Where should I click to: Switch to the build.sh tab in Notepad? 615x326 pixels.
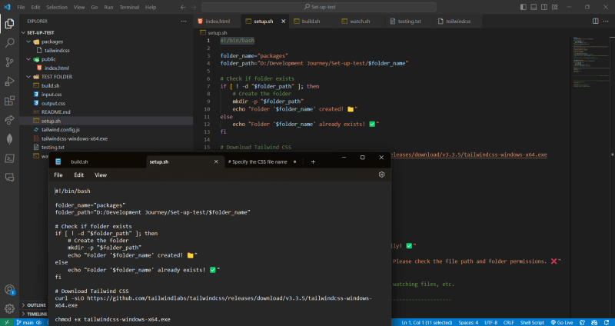80,161
